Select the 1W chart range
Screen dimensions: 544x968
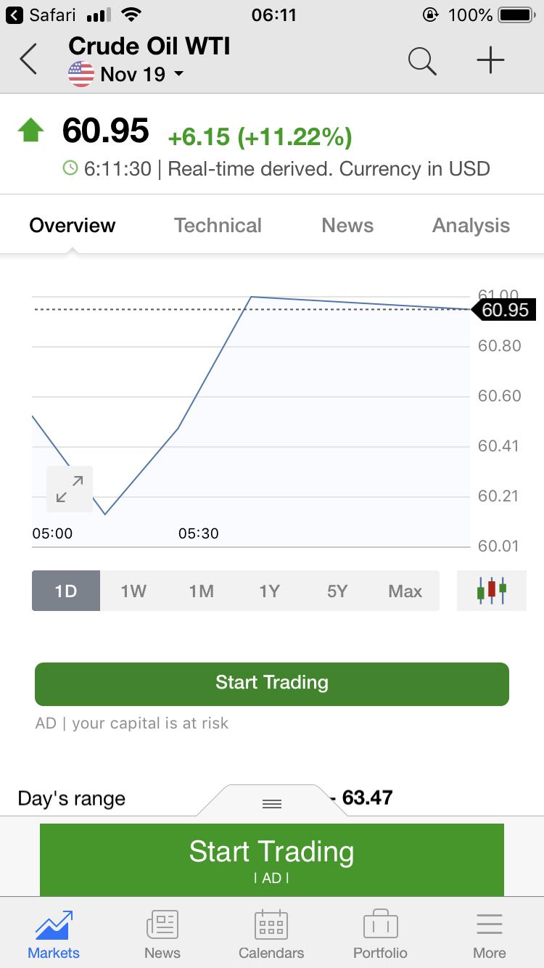coord(133,591)
